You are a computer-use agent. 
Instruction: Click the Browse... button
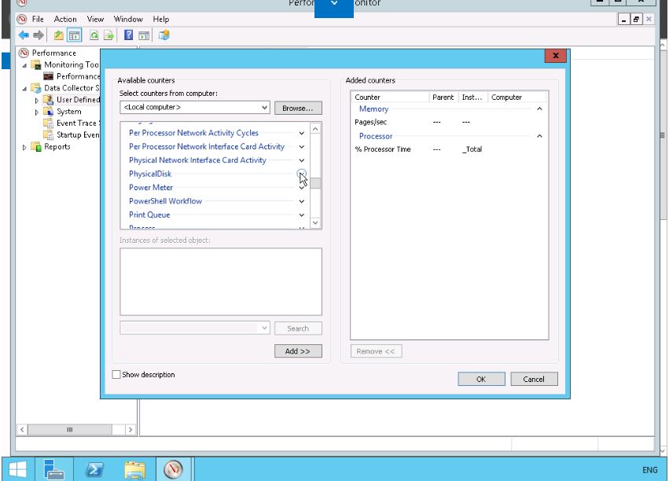298,108
